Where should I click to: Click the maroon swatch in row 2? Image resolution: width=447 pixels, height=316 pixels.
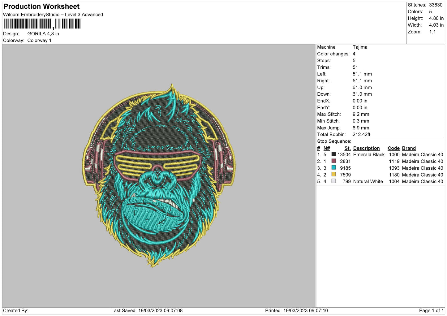click(333, 161)
